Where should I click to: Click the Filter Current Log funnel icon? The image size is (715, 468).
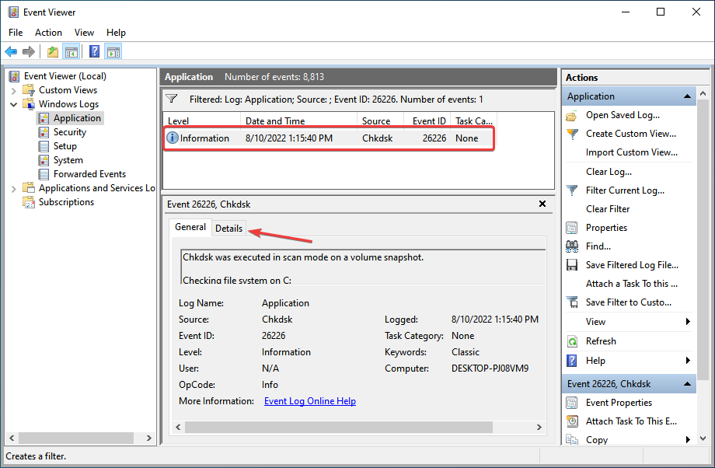(572, 190)
